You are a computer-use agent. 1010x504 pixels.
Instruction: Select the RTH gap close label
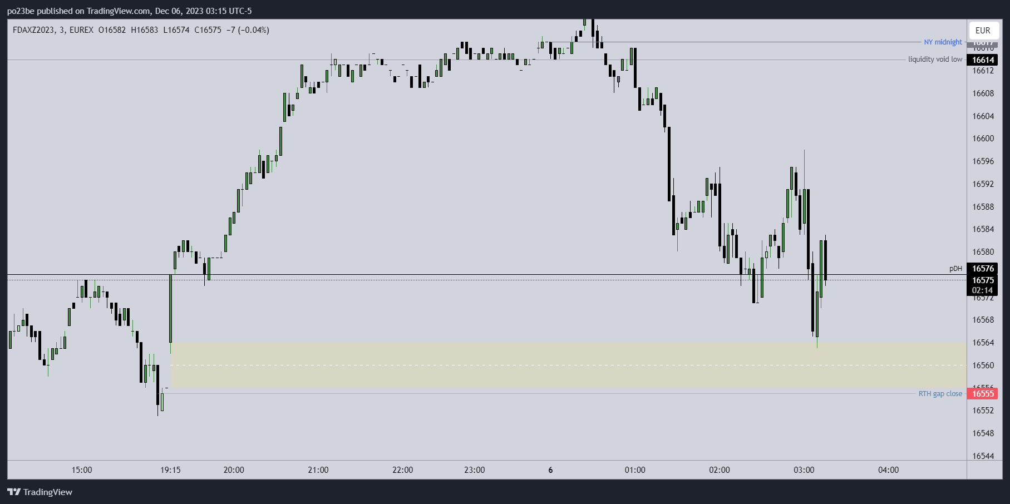pyautogui.click(x=940, y=394)
